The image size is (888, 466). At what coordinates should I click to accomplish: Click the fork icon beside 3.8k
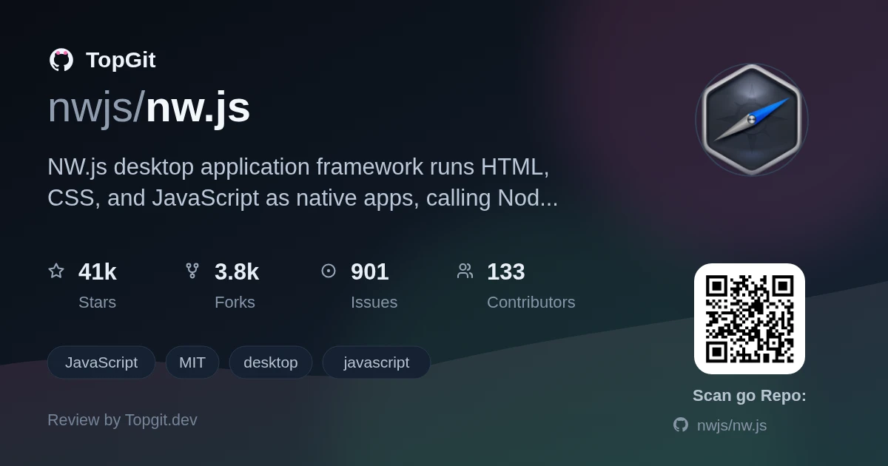192,271
